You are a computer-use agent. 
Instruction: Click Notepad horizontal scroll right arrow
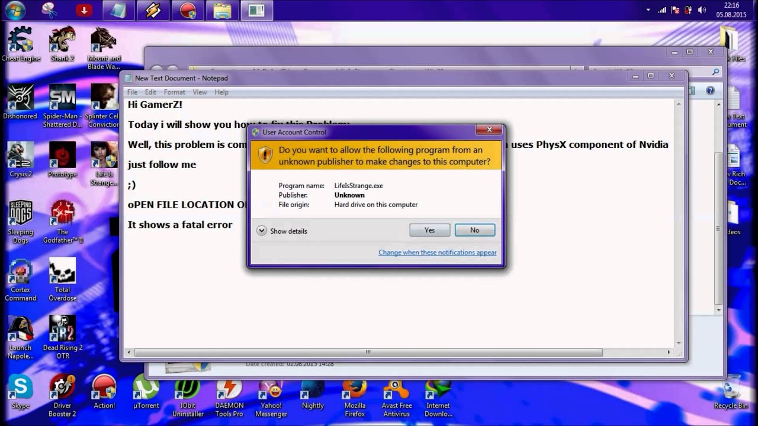[x=669, y=352]
